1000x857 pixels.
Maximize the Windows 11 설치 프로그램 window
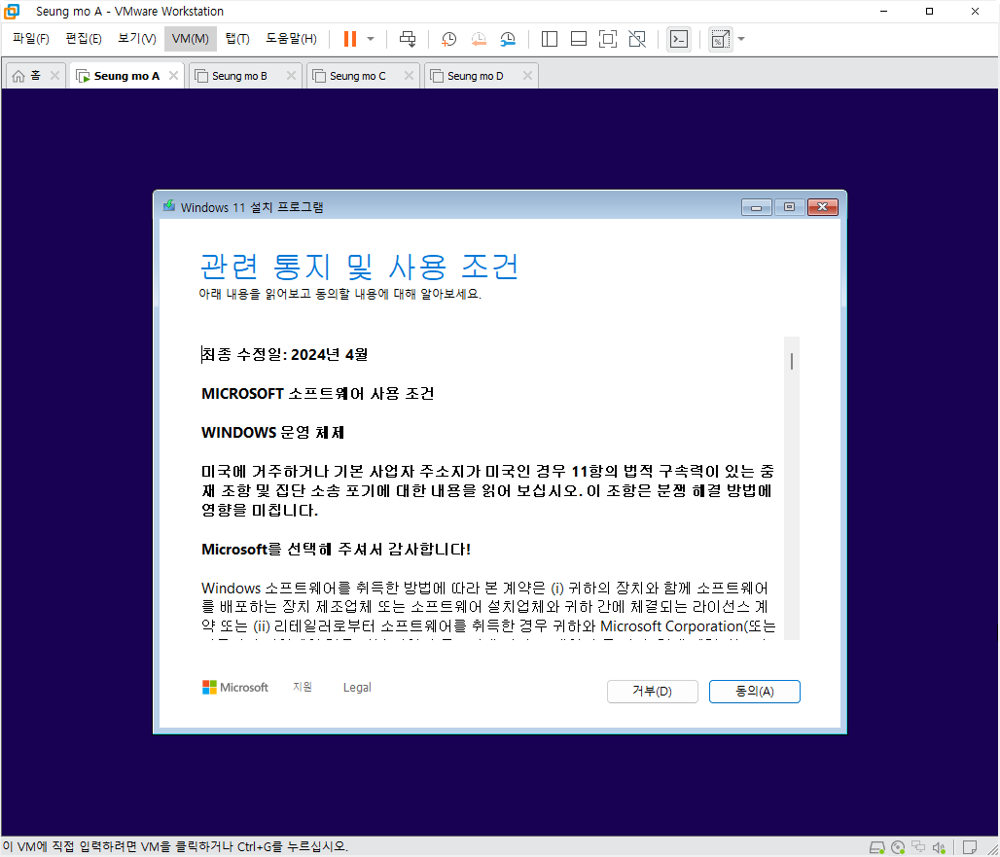(789, 207)
